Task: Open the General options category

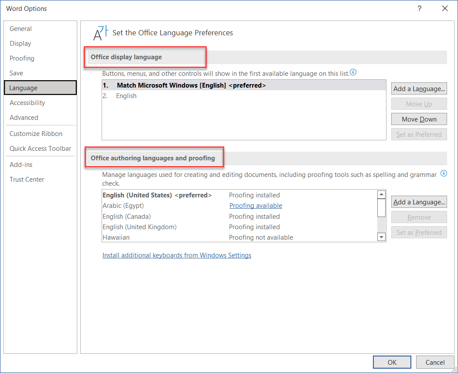Action: pos(40,29)
